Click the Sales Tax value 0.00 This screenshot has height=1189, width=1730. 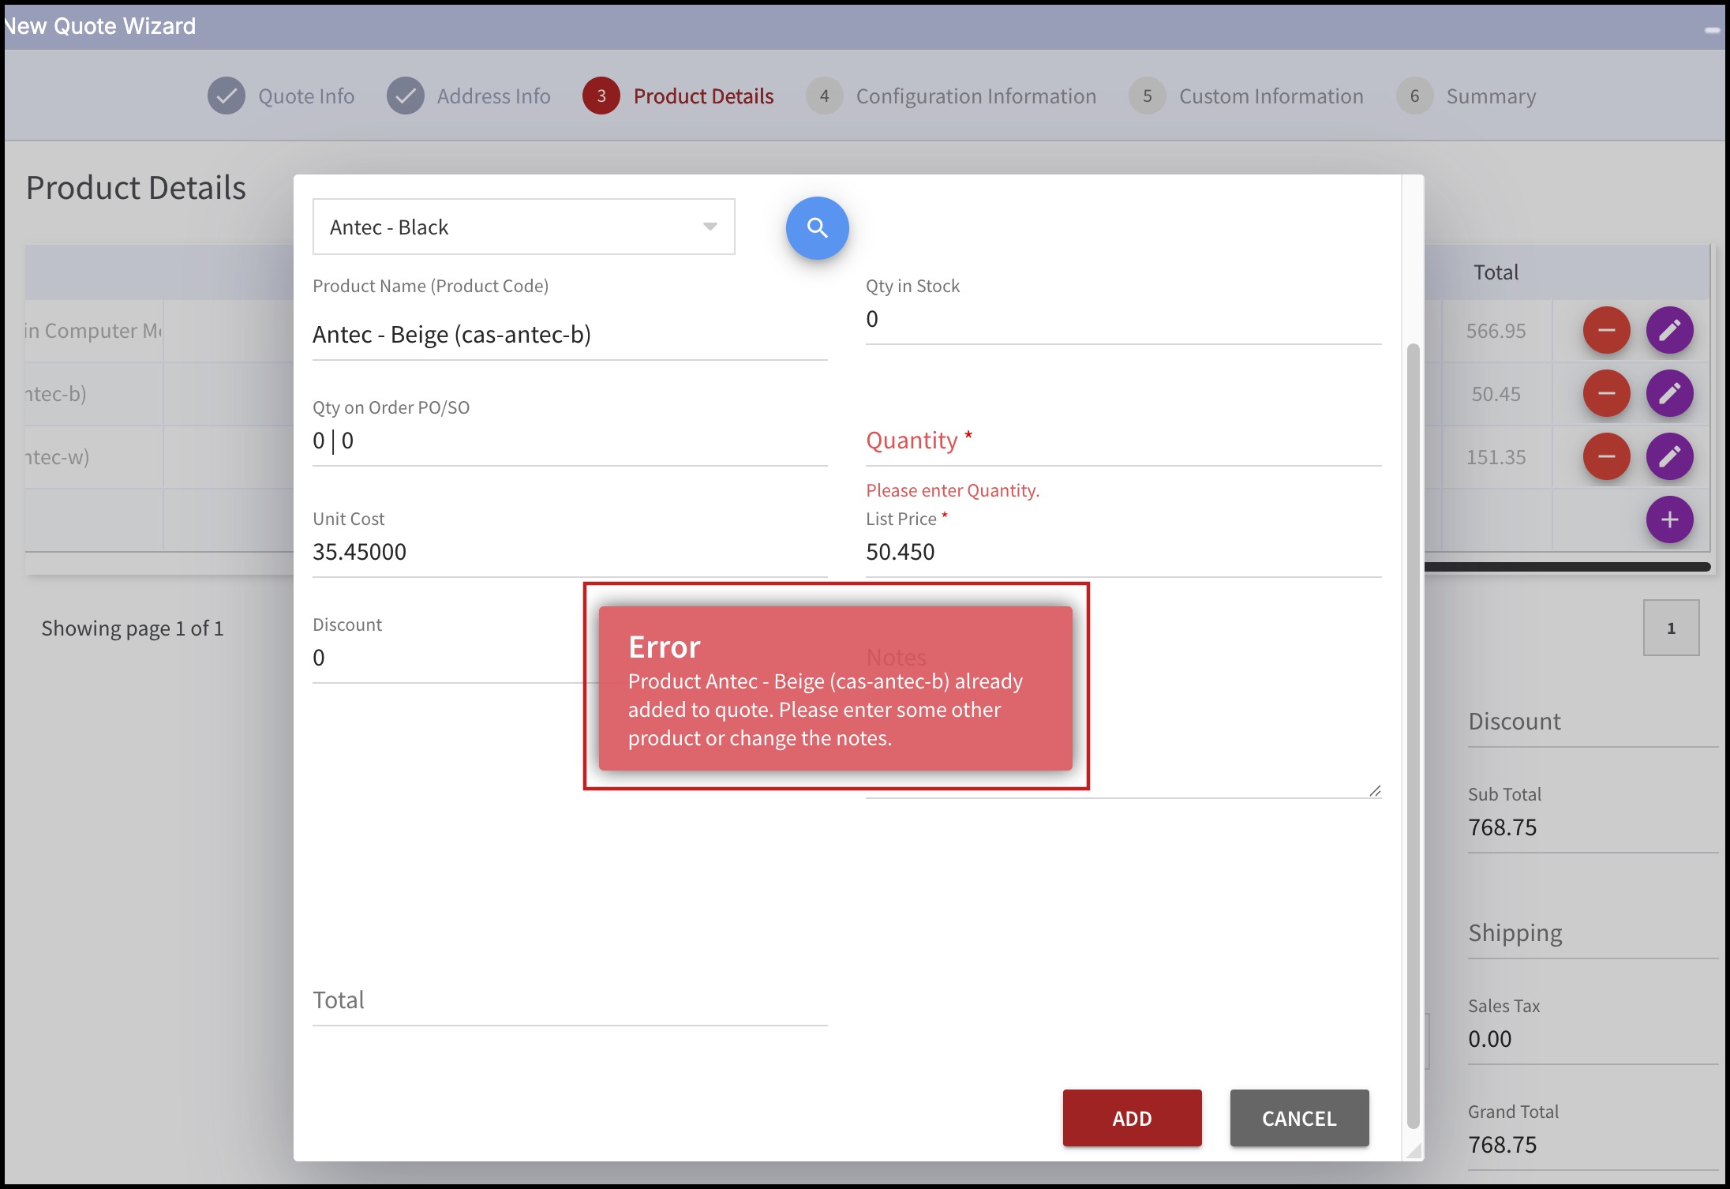tap(1489, 1039)
